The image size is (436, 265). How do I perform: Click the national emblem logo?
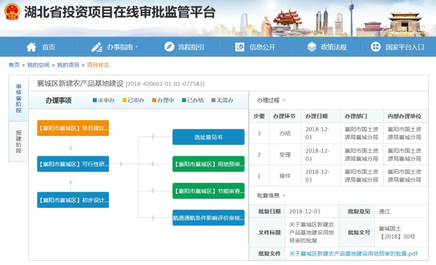point(12,12)
